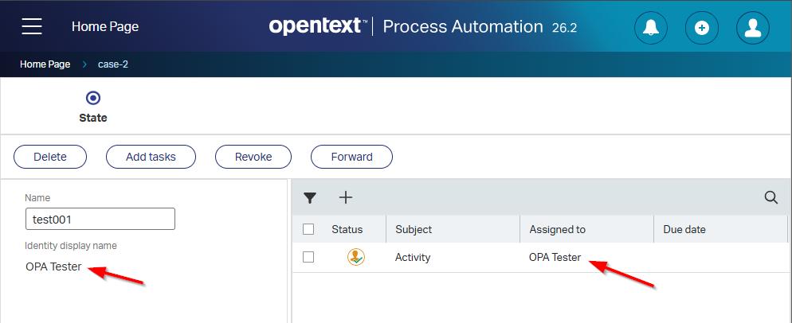The width and height of the screenshot is (792, 323).
Task: Open the task list filter
Action: 310,198
